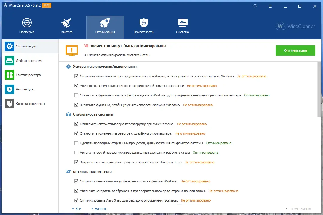This screenshot has height=215, width=323.
Task: Check Сделать проводник отдельным процессом
Action: point(76,143)
